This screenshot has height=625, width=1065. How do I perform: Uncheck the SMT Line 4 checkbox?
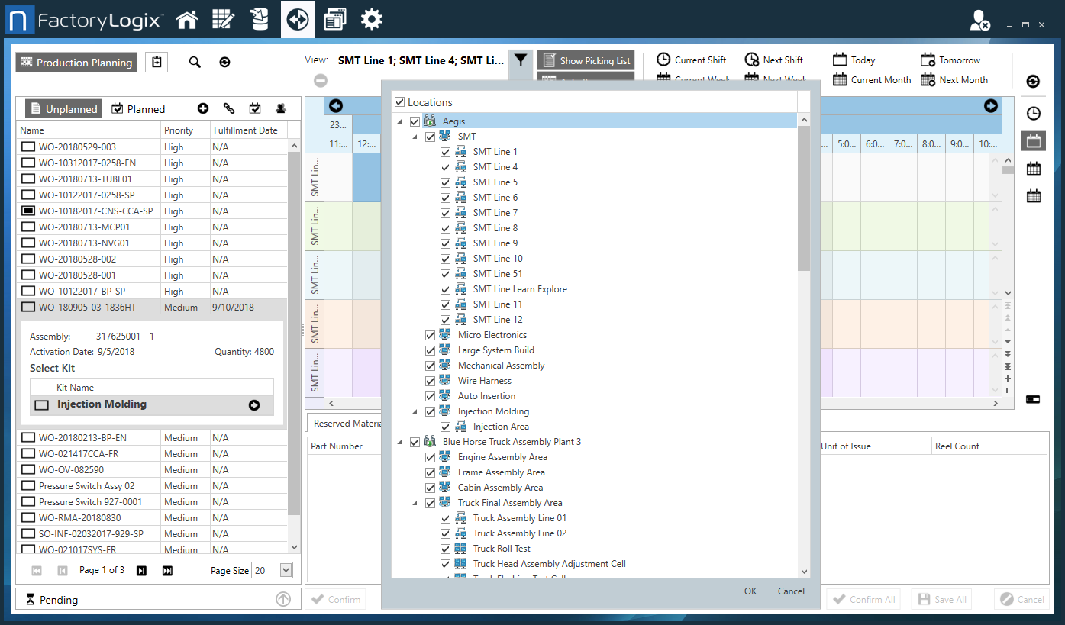pos(446,167)
